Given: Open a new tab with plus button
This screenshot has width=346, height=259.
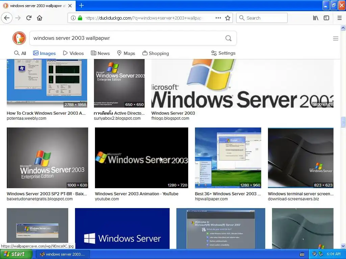Looking at the screenshot, I should coord(81,5).
